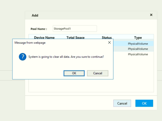Close the Add dialog with X icon
The width and height of the screenshot is (162, 121).
coord(151,15)
